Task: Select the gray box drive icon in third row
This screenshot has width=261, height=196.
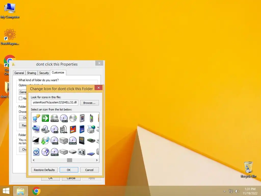Action: tap(63, 141)
